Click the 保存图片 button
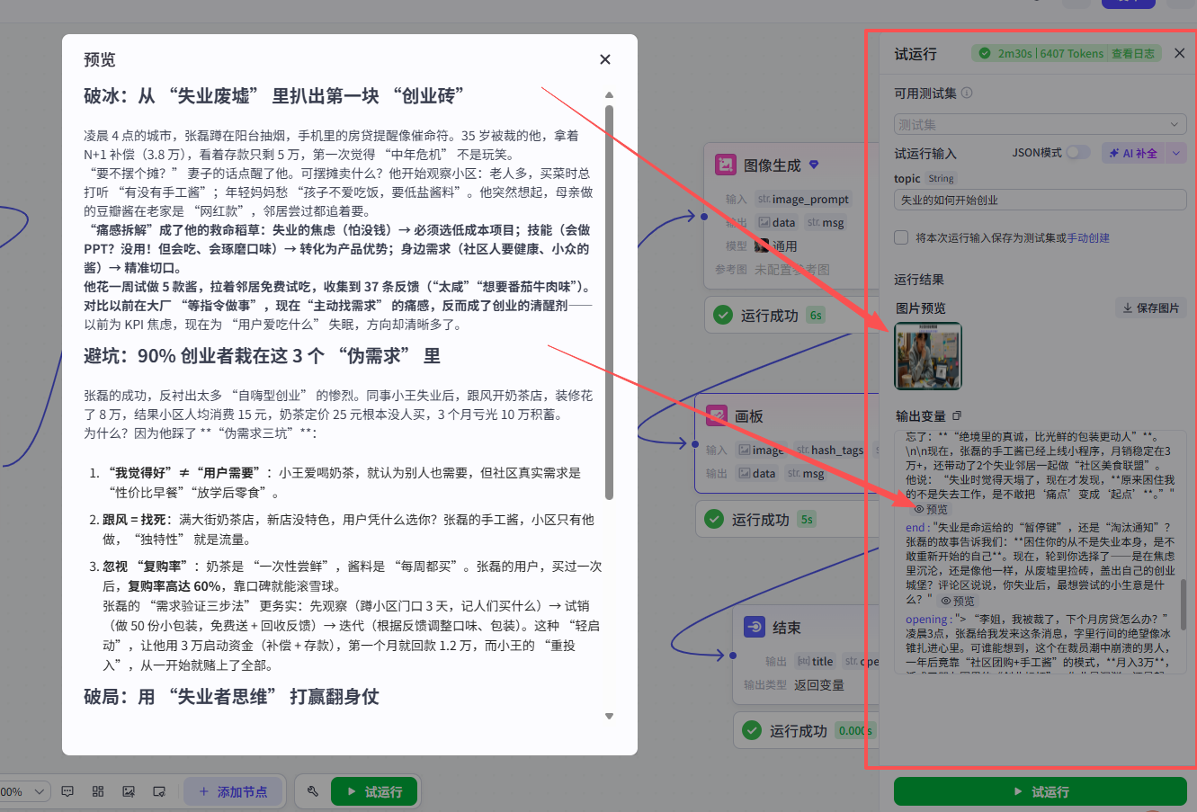The width and height of the screenshot is (1197, 812). pos(1150,308)
